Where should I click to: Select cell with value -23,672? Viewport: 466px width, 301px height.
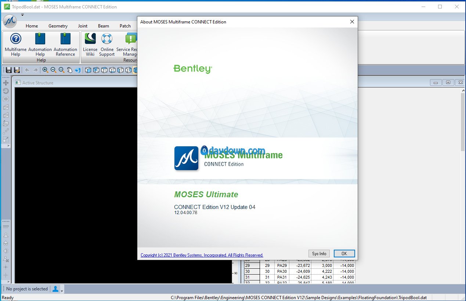300,265
